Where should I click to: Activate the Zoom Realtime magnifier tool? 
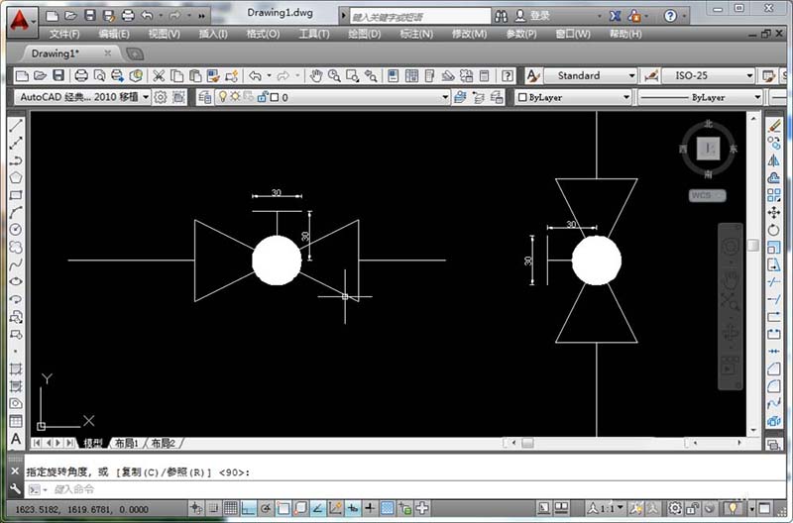click(334, 76)
